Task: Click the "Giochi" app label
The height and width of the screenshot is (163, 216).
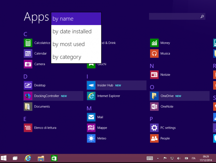Action: click(x=102, y=64)
